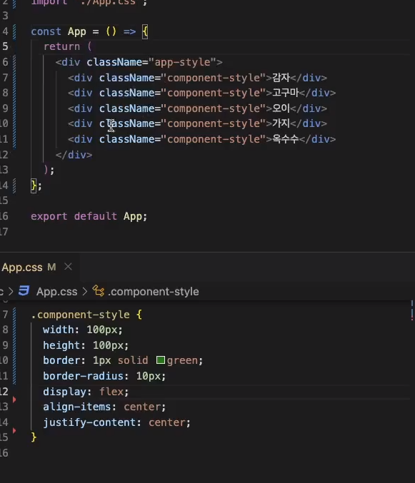Click the chevron before App.css breadcrumb
415x483 pixels.
(11, 291)
